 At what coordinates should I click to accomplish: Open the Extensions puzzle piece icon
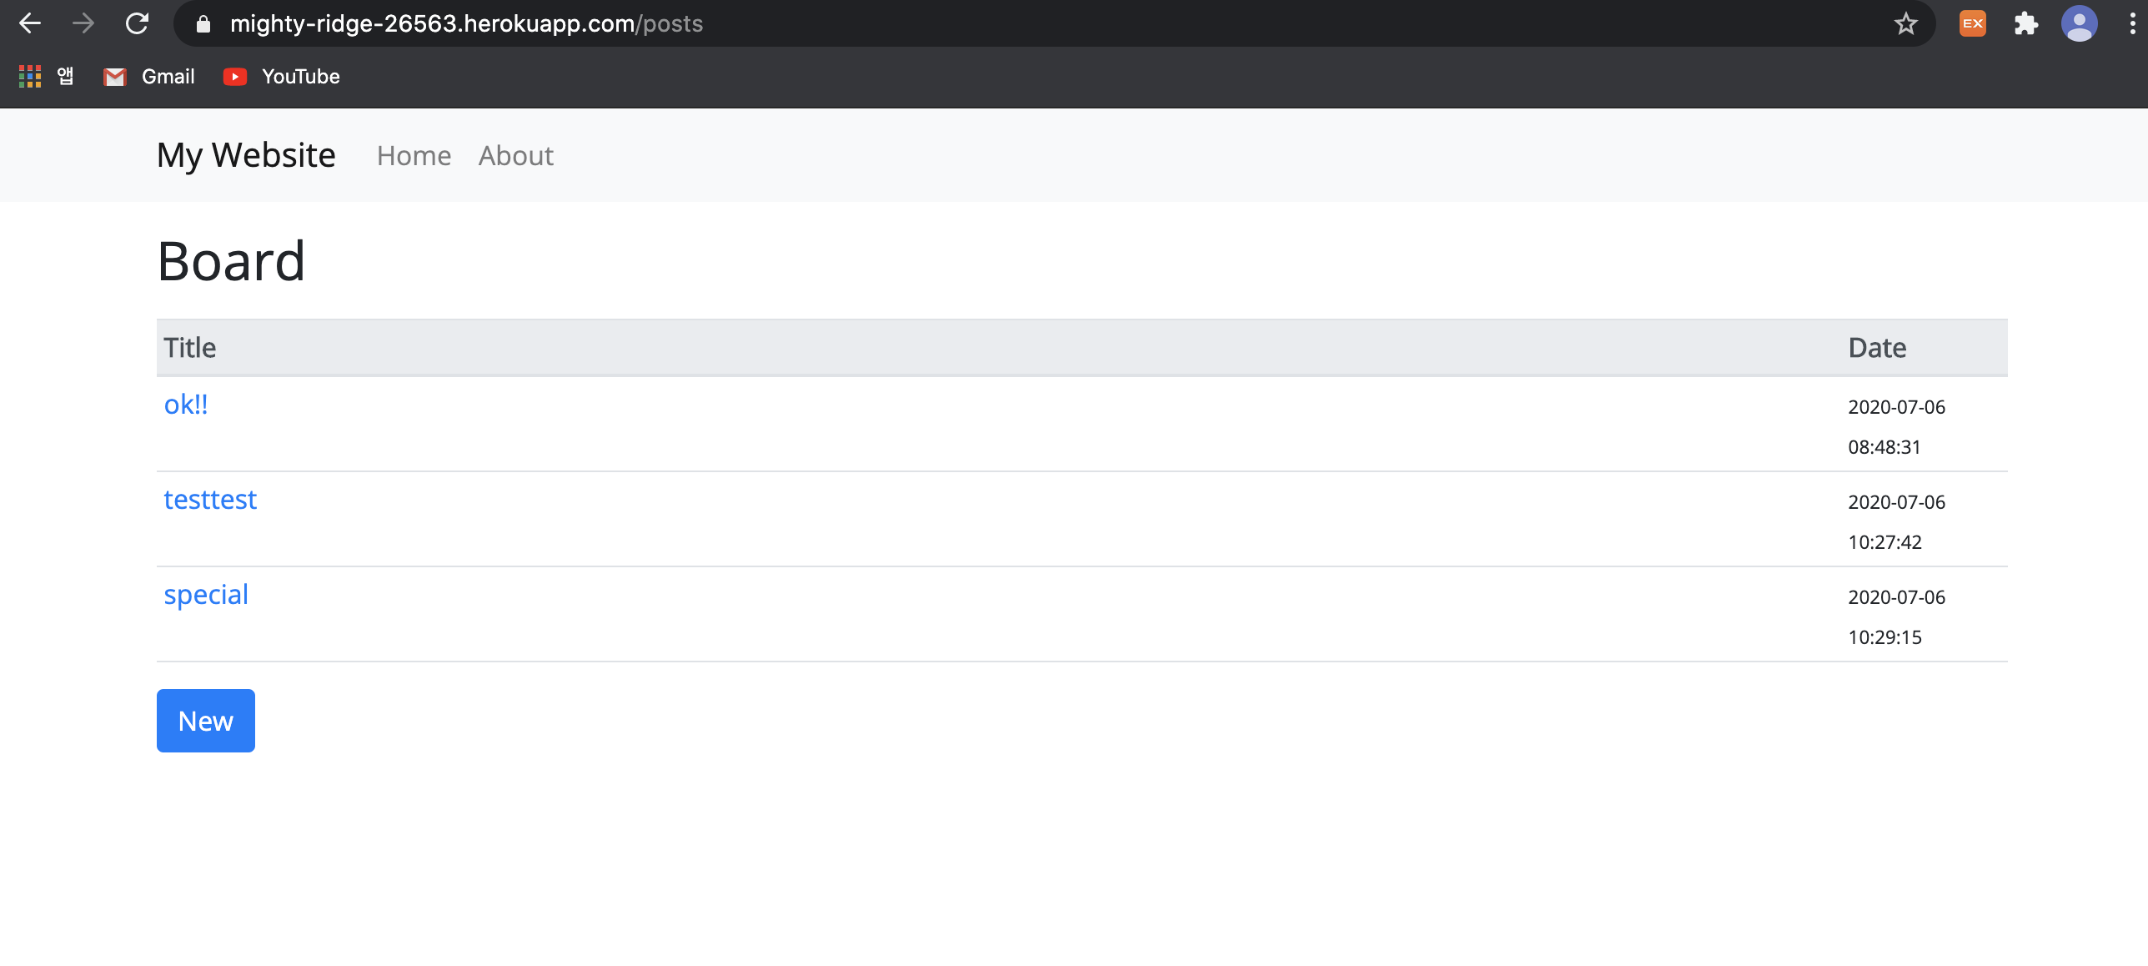point(2025,23)
